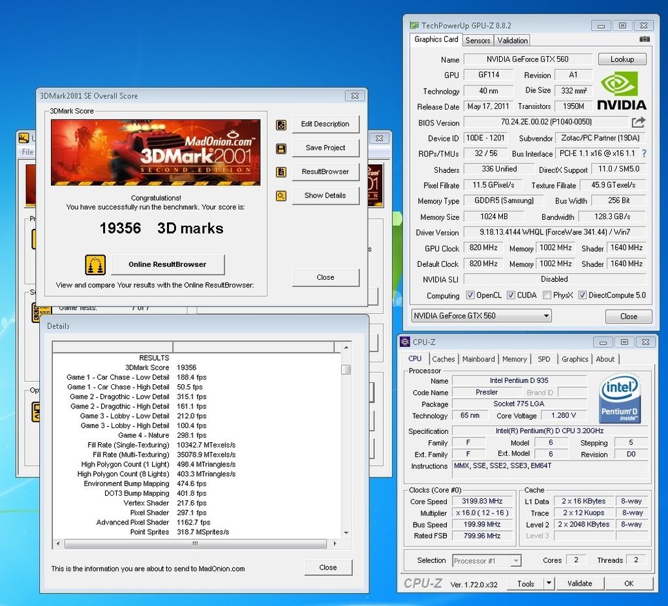Select the Graphics Card tab in GPU-Z
668x606 pixels.
tap(436, 40)
